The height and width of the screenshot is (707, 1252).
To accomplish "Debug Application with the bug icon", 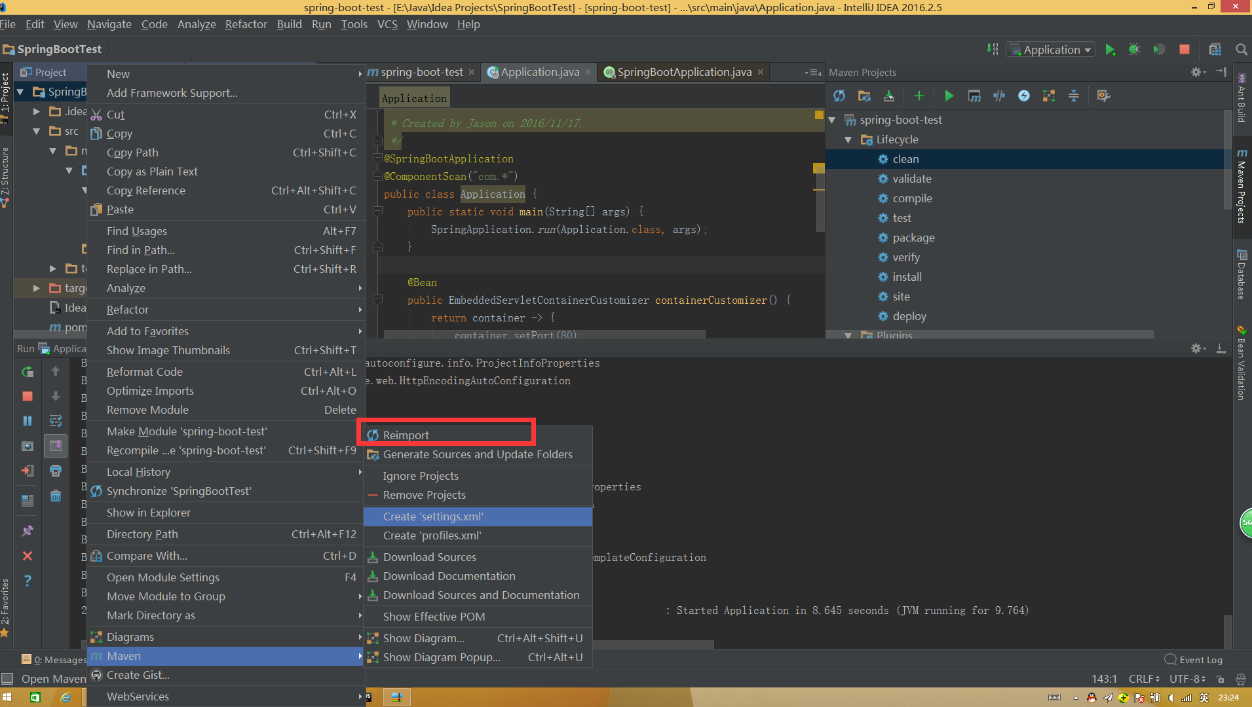I will pos(1135,50).
